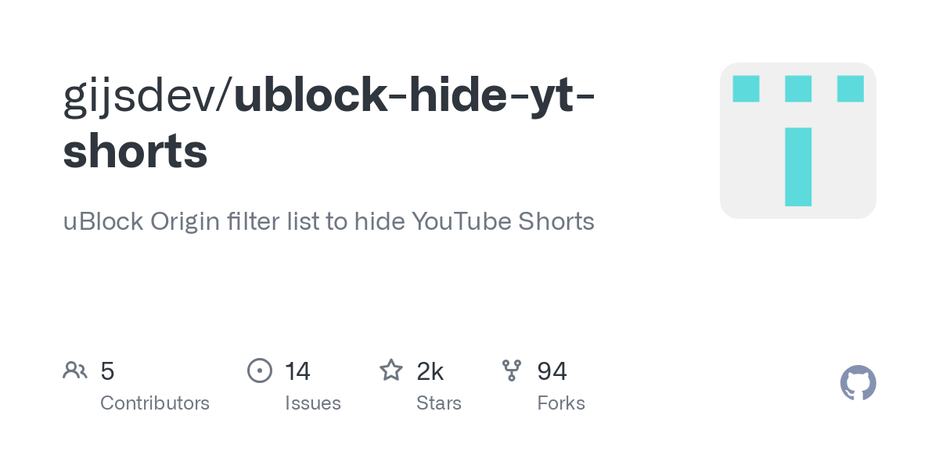
Task: Select the Stars label
Action: click(439, 403)
